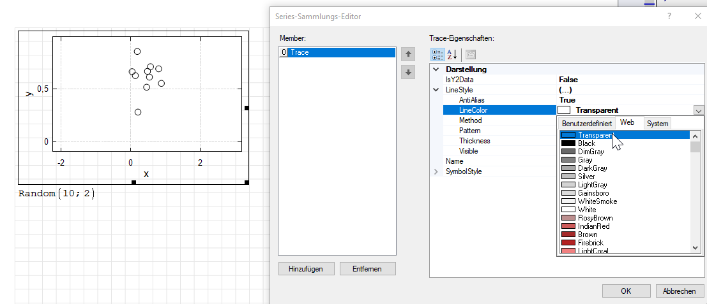707x304 pixels.
Task: Expand the SymbolStyle property
Action: pos(436,171)
